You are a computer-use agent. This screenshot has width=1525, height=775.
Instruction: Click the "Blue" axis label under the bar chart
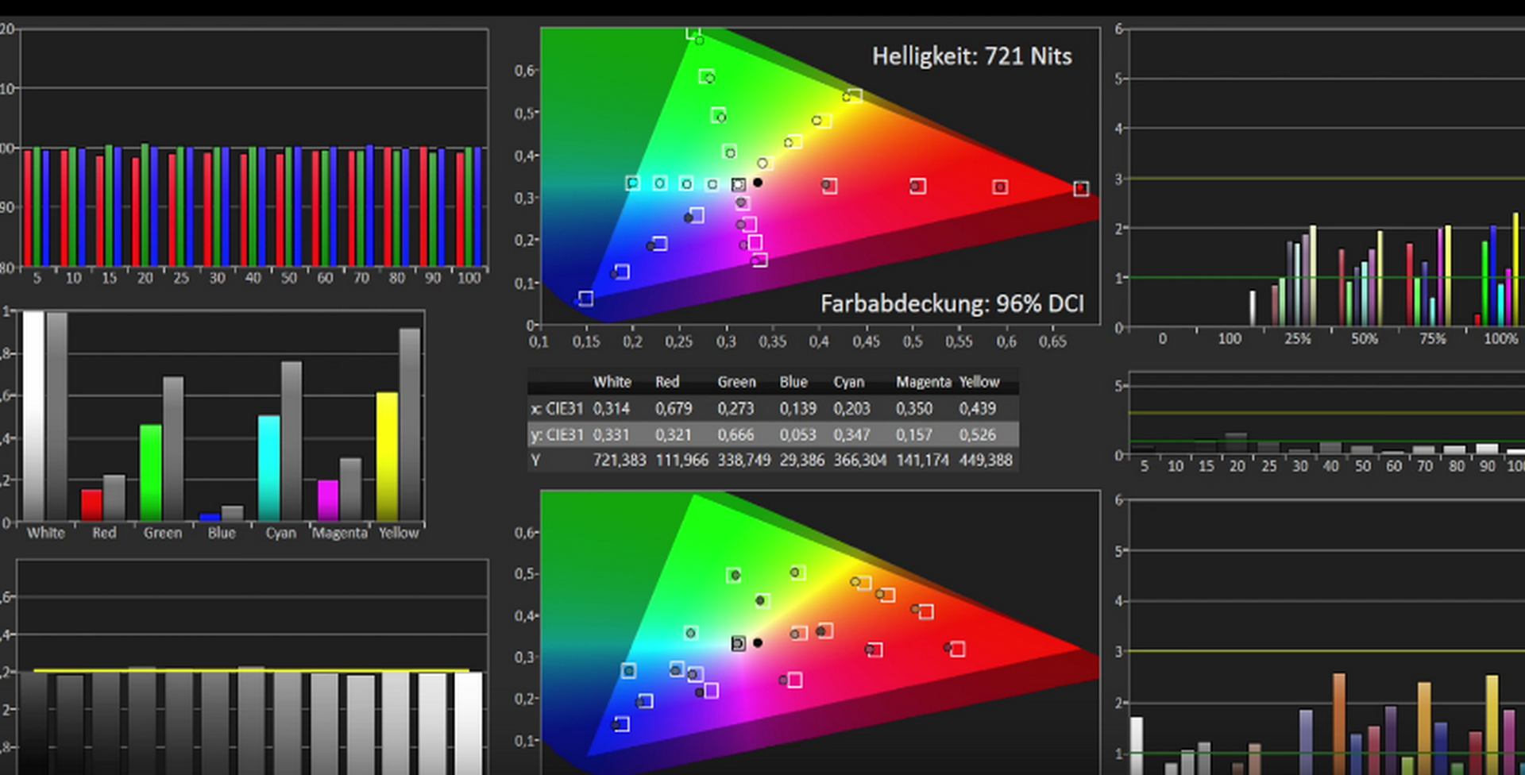pos(222,533)
